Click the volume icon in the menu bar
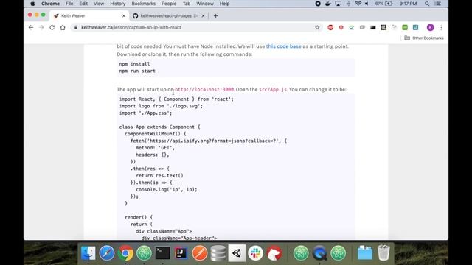 coord(367,4)
